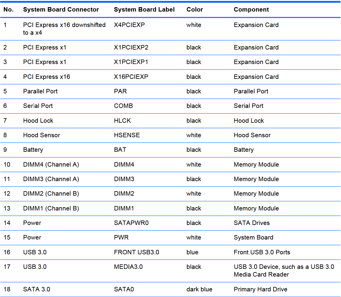The height and width of the screenshot is (297, 341).
Task: Click the COMB label
Action: [x=123, y=106]
